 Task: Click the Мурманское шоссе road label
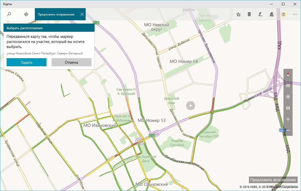point(258,95)
